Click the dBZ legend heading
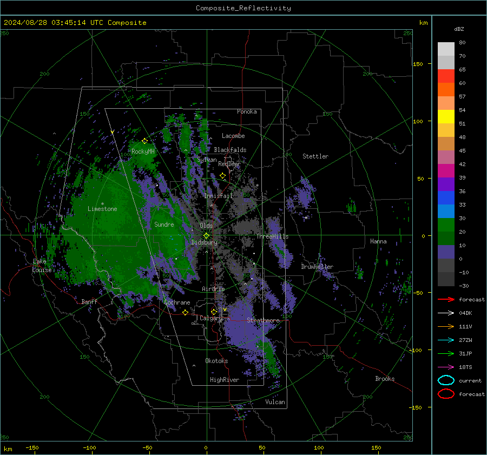This screenshot has width=487, height=455. point(459,29)
